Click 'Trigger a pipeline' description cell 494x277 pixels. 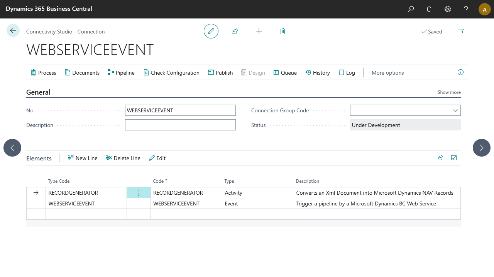pos(377,204)
